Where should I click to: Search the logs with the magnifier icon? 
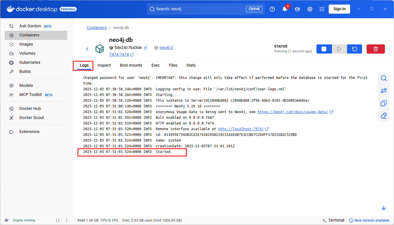coord(384,78)
